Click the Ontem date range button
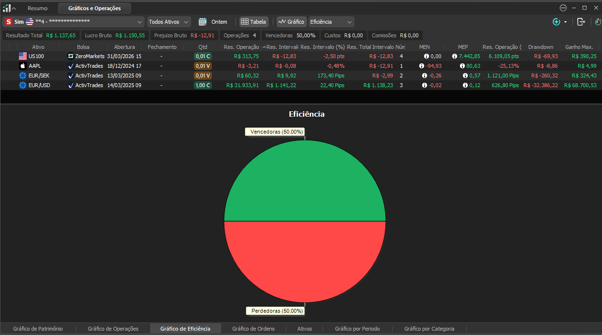The image size is (602, 335). (x=219, y=22)
